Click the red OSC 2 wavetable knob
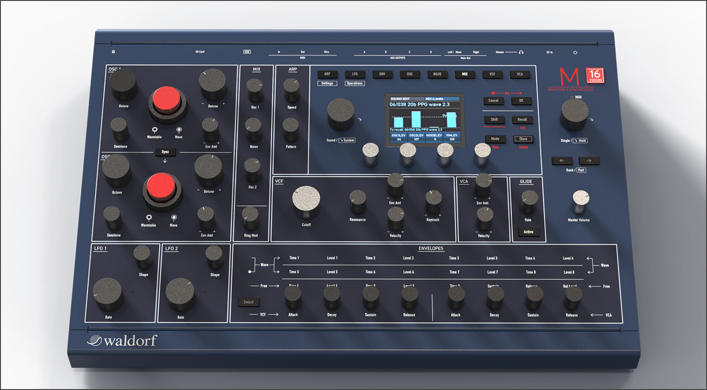The image size is (707, 390). tap(161, 187)
